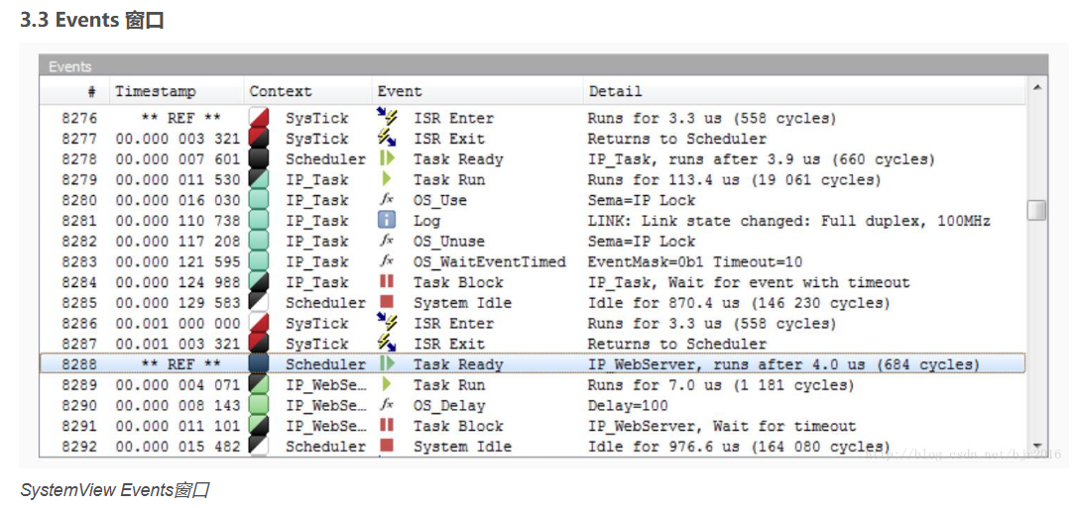The width and height of the screenshot is (1074, 508).
Task: Click the Context column header
Action: point(308,91)
